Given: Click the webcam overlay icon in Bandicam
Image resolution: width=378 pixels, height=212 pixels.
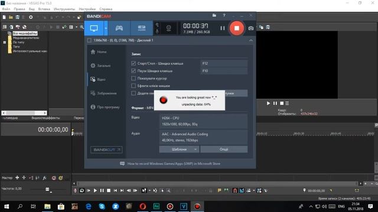Looking at the screenshot, I should (168, 28).
